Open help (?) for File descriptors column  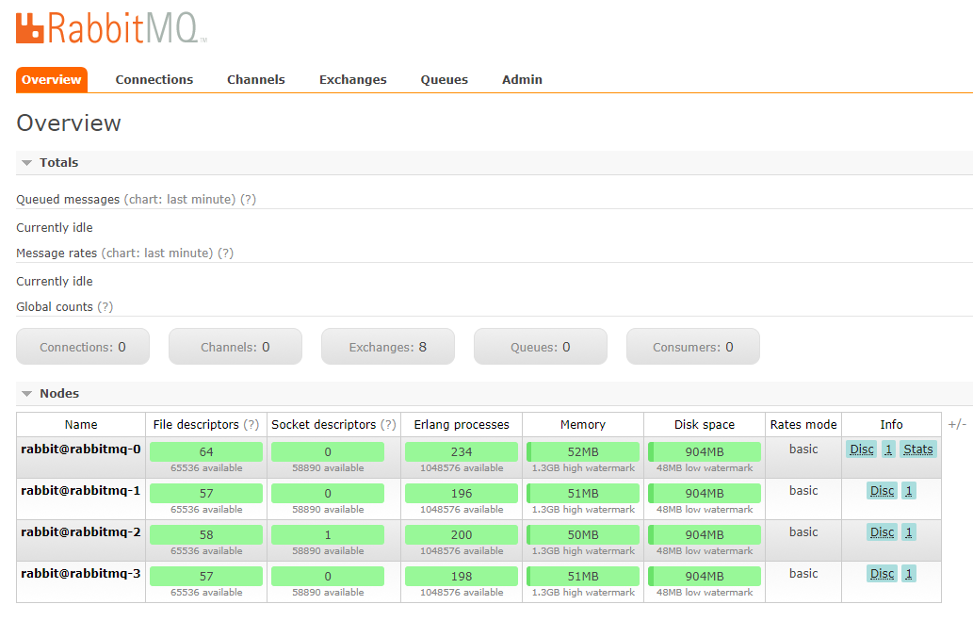[251, 425]
